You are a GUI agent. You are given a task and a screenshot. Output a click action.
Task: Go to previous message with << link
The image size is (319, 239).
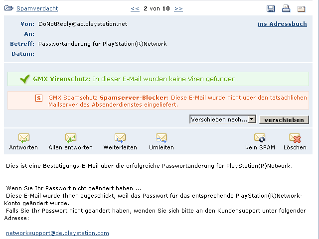pos(135,8)
